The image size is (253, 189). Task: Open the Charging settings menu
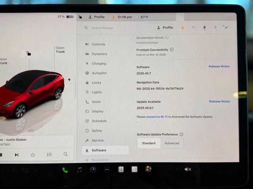click(x=99, y=63)
